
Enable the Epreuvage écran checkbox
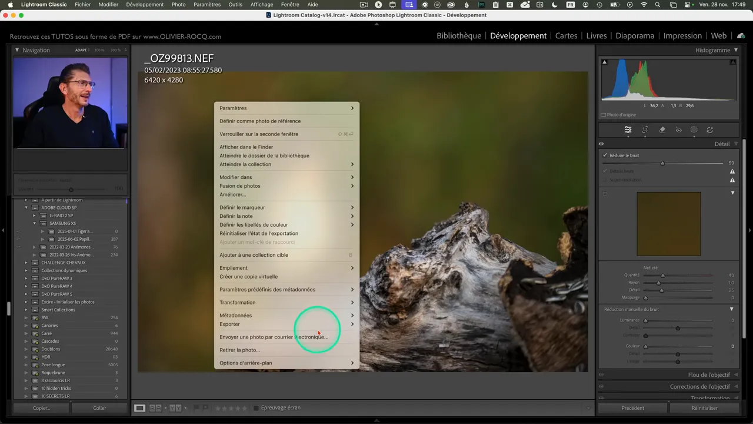coord(256,408)
